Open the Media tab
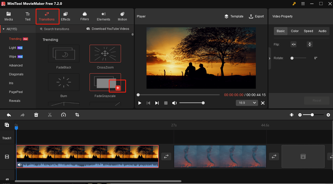The image size is (333, 184). pyautogui.click(x=9, y=16)
